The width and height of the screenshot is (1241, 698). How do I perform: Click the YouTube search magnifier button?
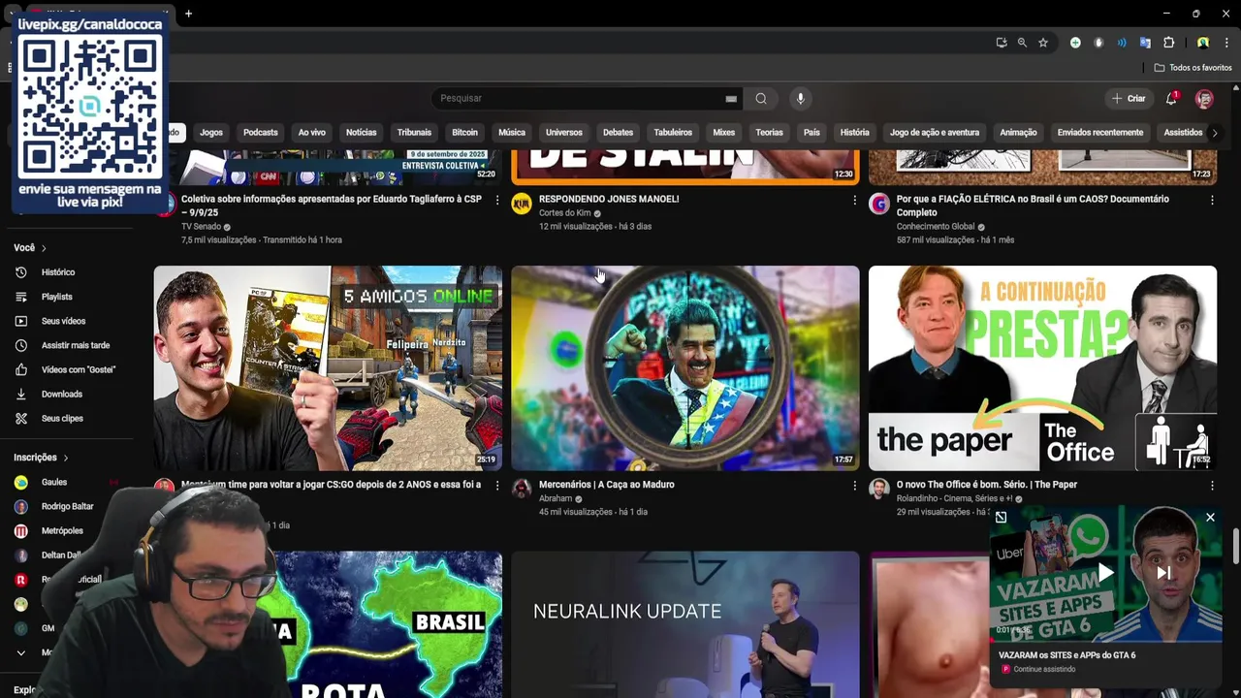point(761,98)
